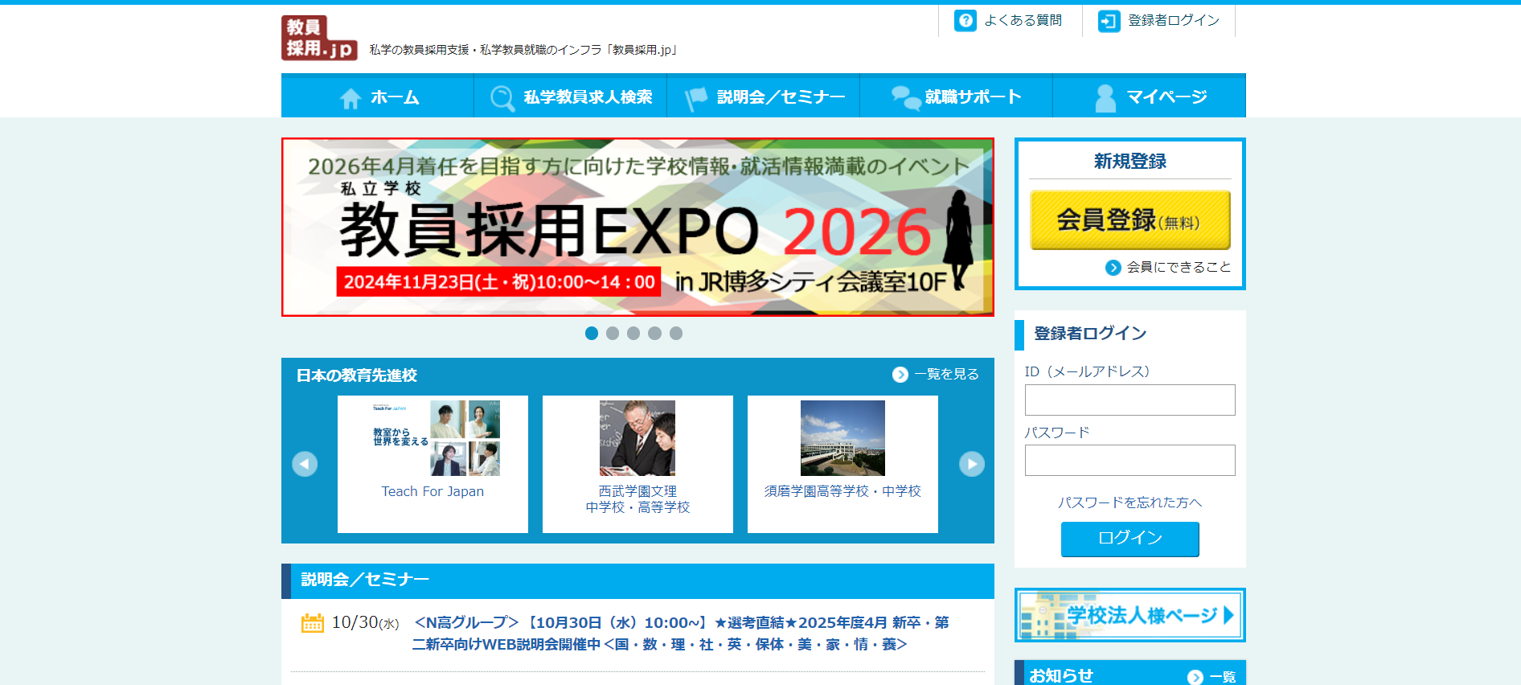Viewport: 1521px width, 685px height.
Task: Open the パスワードを忘れた方へ link
Action: coord(1129,502)
